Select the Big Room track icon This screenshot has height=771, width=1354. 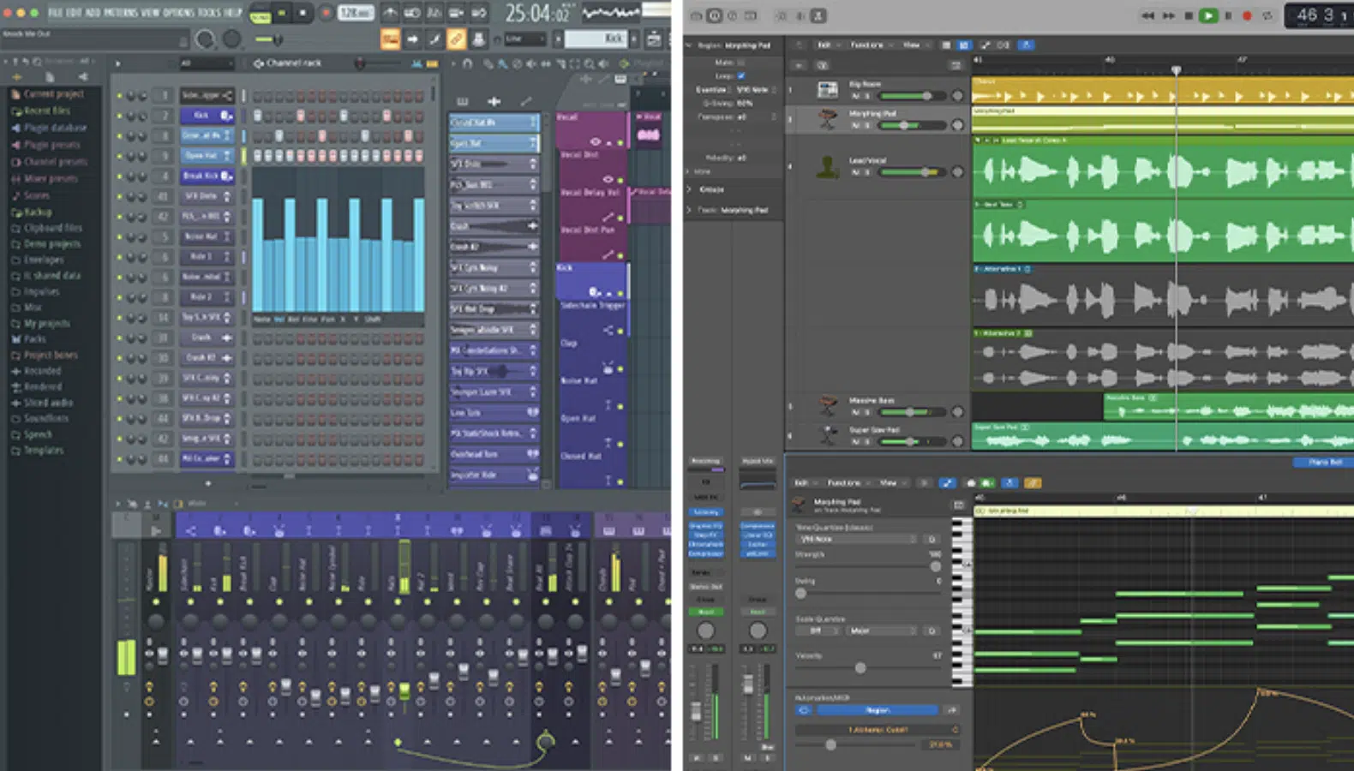coord(827,89)
